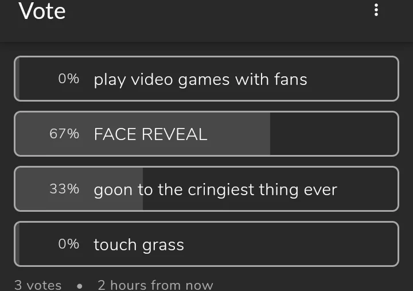Screen dimensions: 413x291
Task: Click the "2 hours from now" text
Action: coord(155,285)
